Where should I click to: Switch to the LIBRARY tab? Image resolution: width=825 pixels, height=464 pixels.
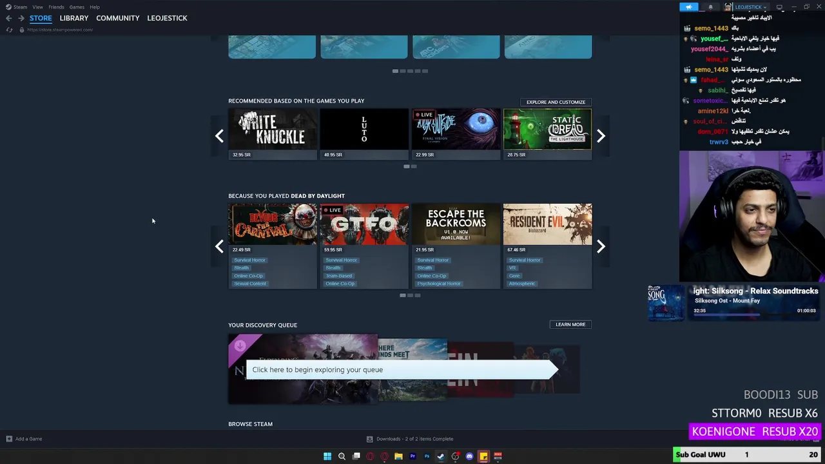coord(74,18)
